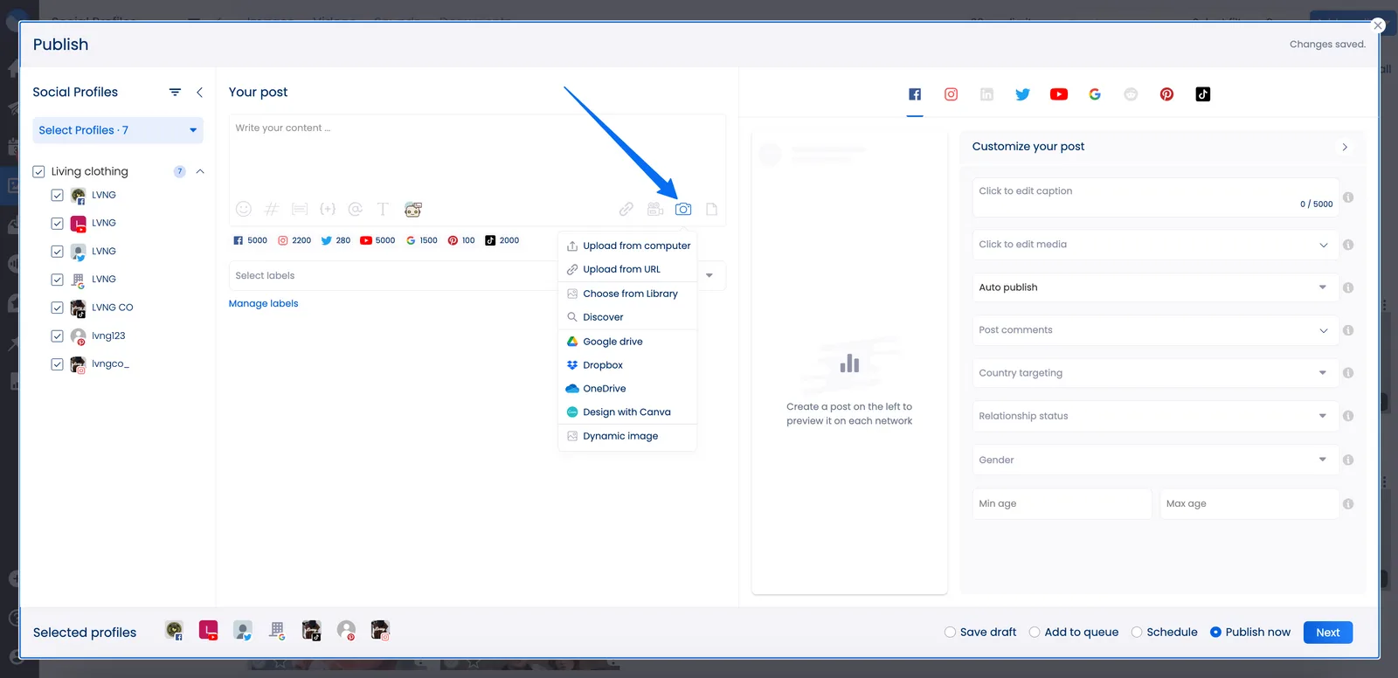Expand the Customize your post section
Screen dimensions: 1398x678
1345,147
